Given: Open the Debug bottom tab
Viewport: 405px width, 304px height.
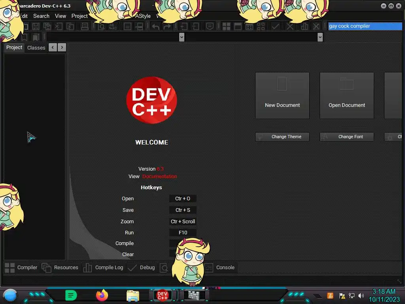Looking at the screenshot, I should coord(141,268).
